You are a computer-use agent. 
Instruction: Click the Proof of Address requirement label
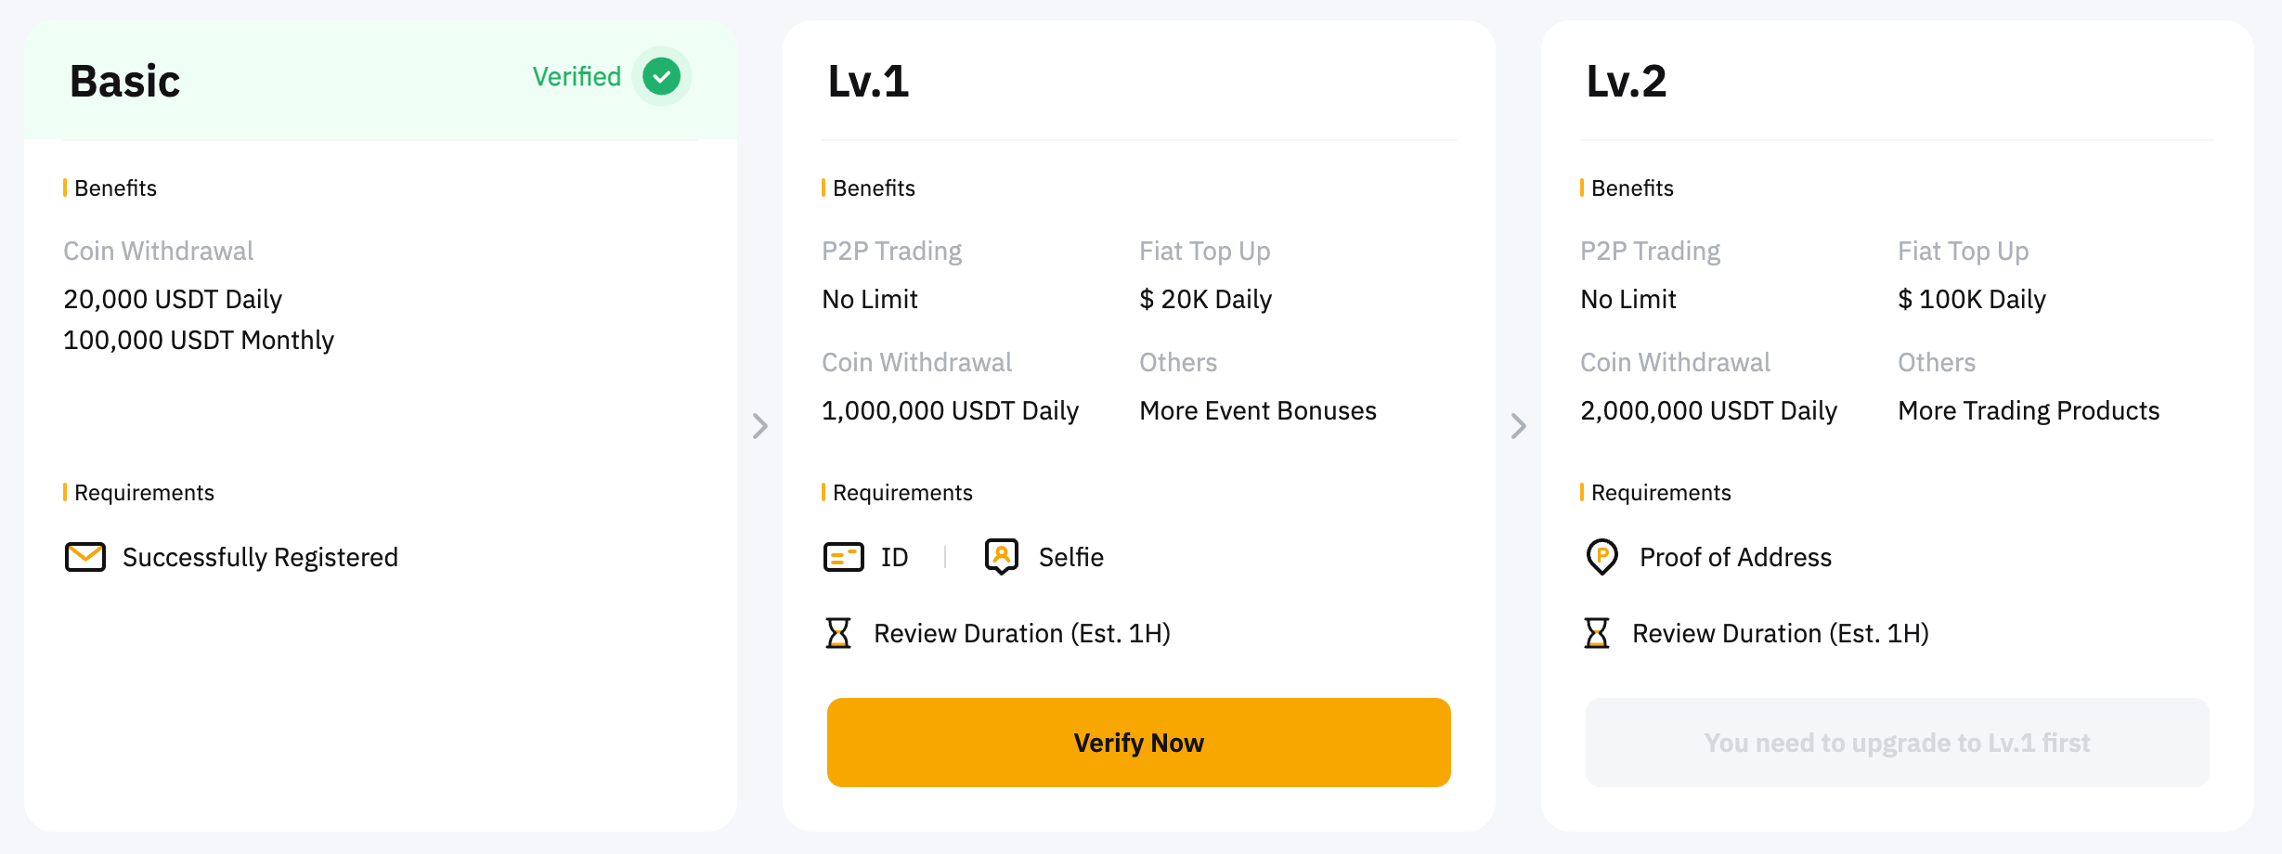[1736, 557]
